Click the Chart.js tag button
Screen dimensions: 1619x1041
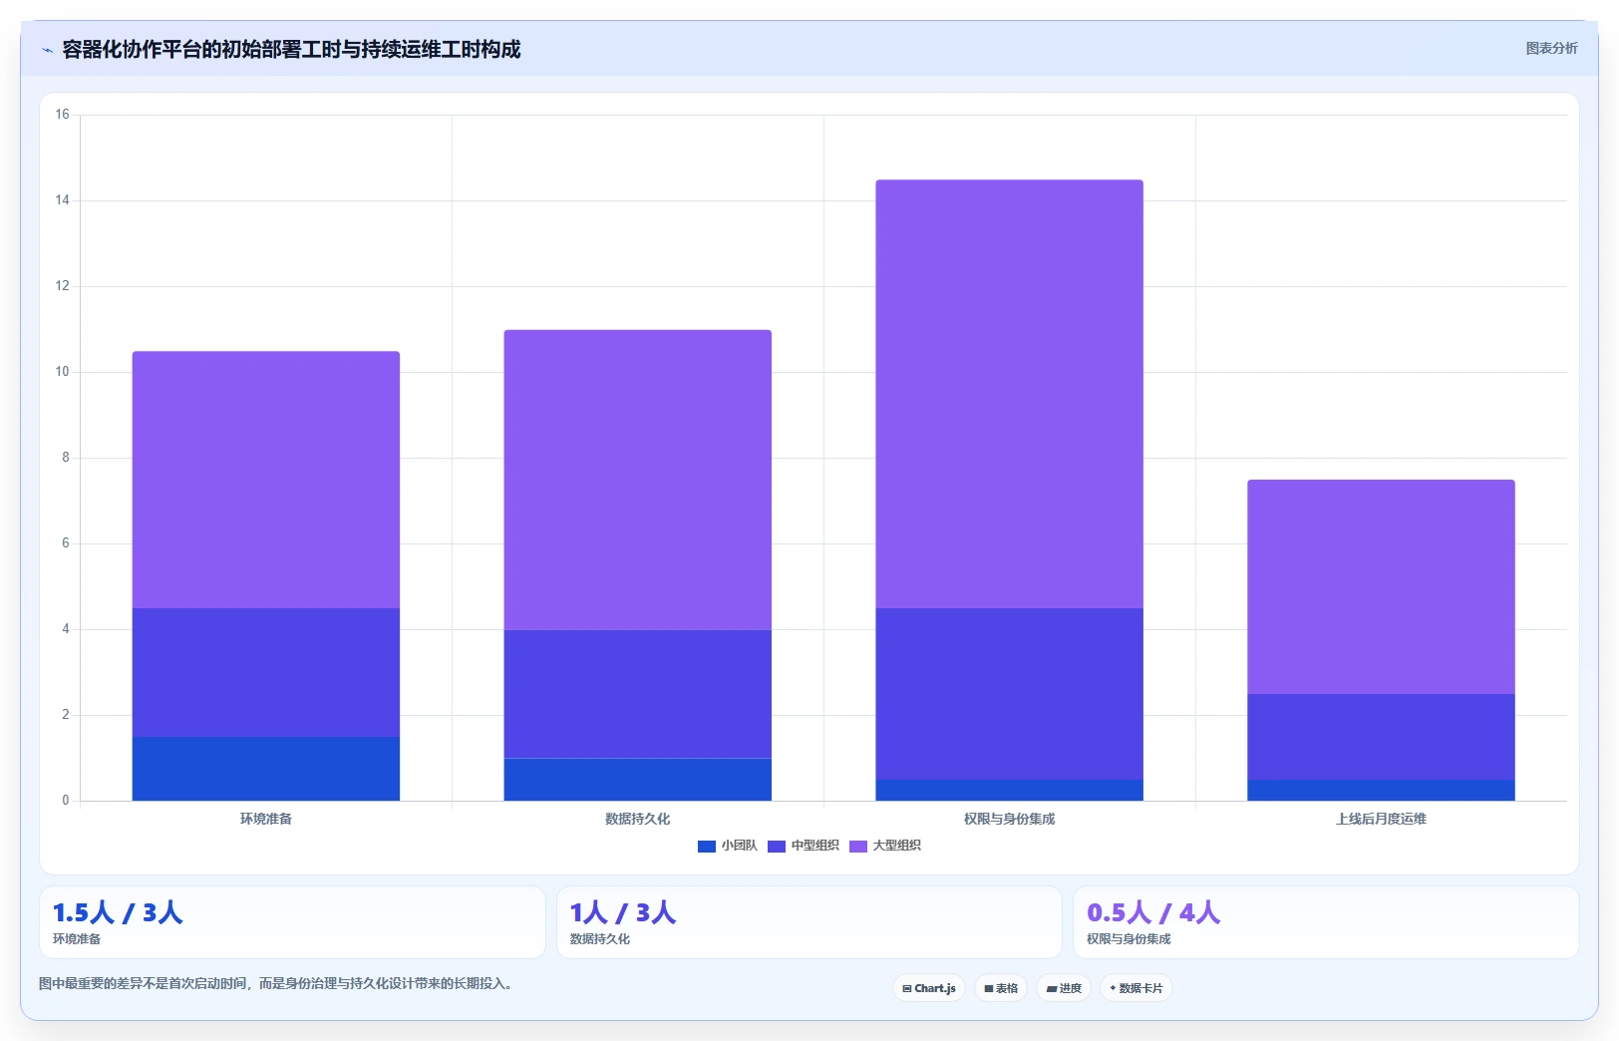coord(929,988)
